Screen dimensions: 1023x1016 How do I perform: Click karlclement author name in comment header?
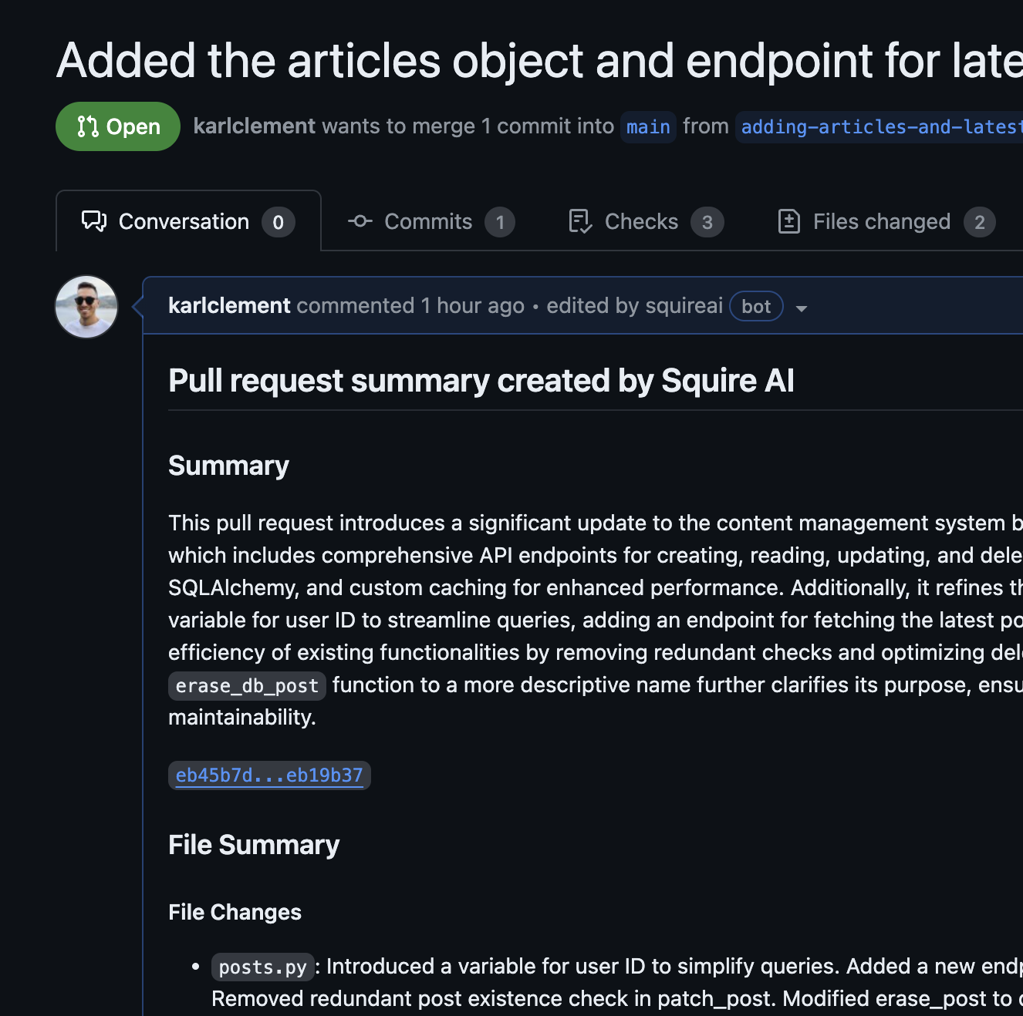tap(229, 306)
